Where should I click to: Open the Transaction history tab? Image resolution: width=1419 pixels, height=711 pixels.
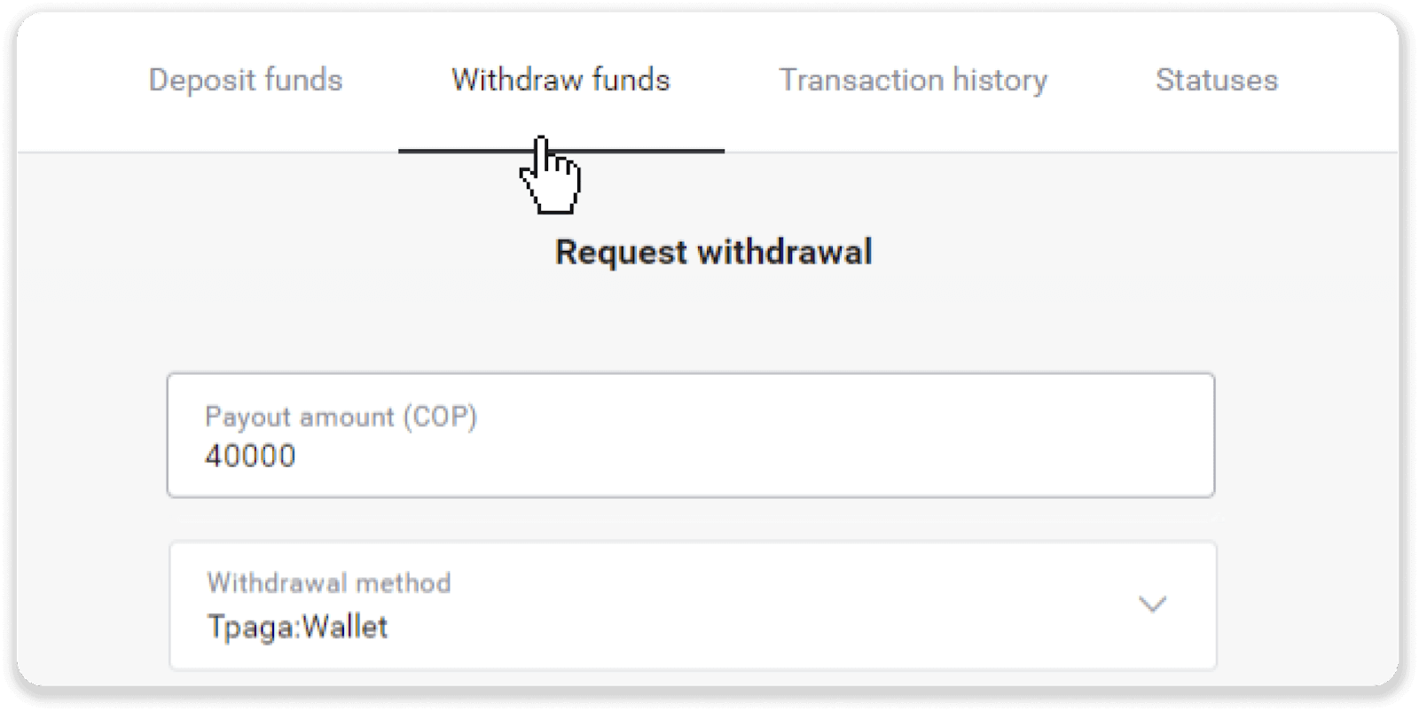coord(913,80)
